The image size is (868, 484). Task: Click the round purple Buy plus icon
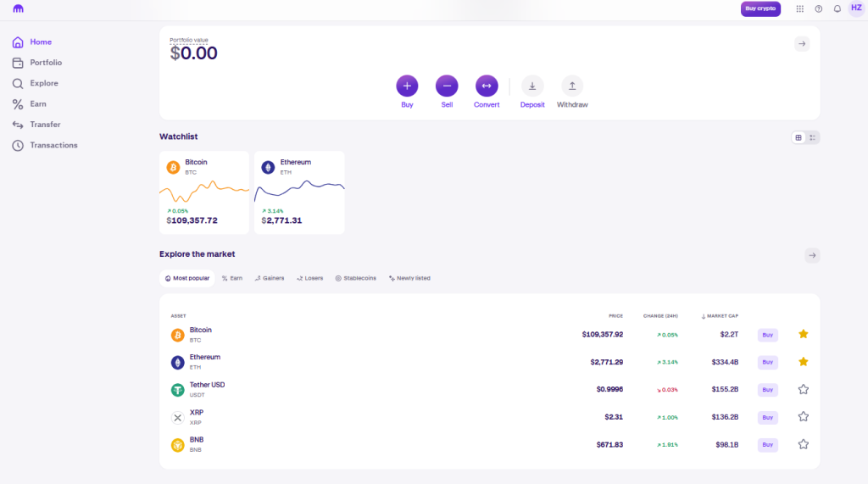pyautogui.click(x=407, y=86)
